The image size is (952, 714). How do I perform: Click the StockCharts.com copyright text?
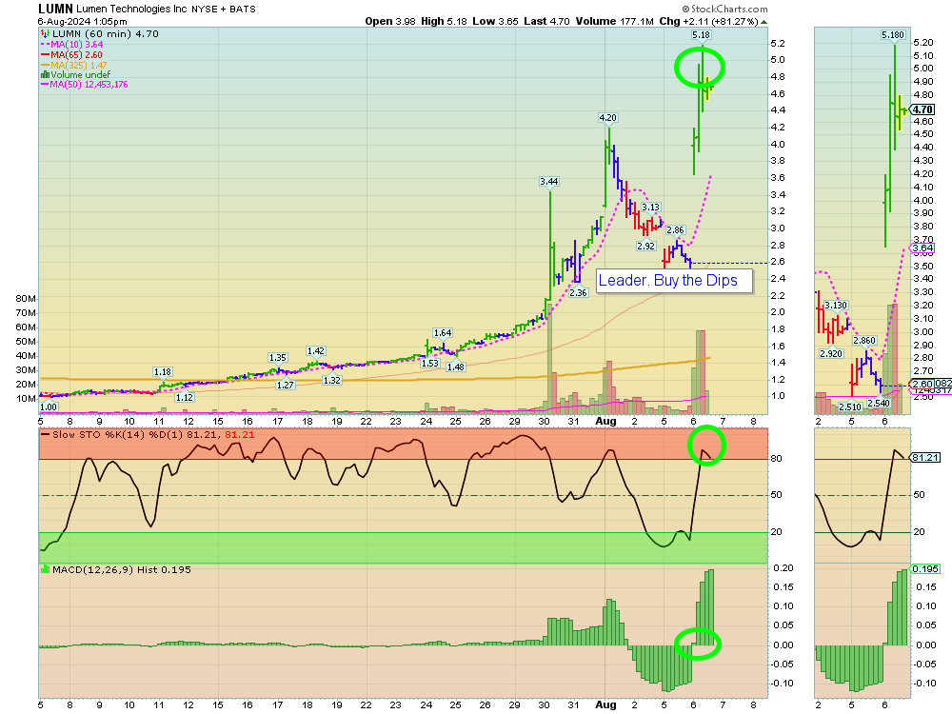click(724, 10)
